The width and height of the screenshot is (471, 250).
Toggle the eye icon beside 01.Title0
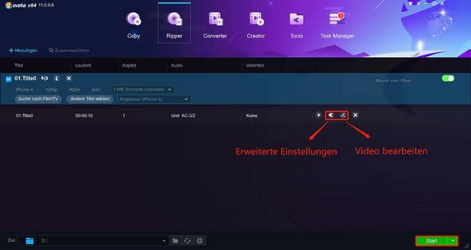point(44,79)
